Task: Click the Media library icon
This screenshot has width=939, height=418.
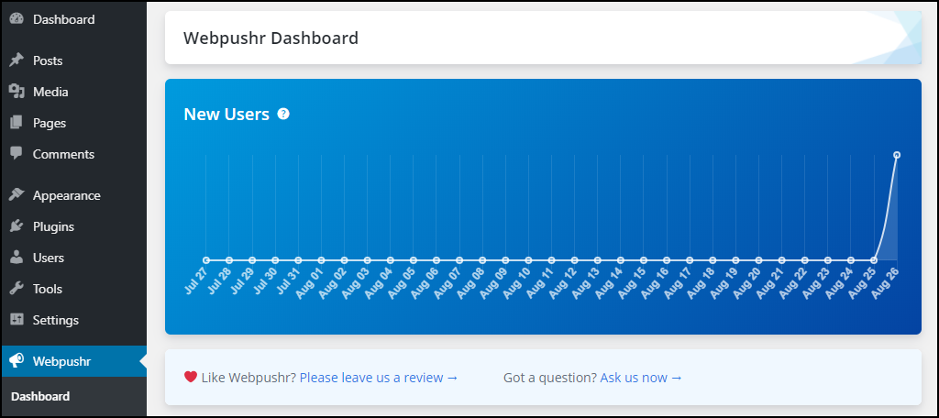Action: [x=17, y=92]
